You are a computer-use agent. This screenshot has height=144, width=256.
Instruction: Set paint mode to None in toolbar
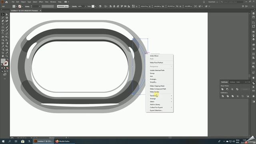[x=7, y=68]
